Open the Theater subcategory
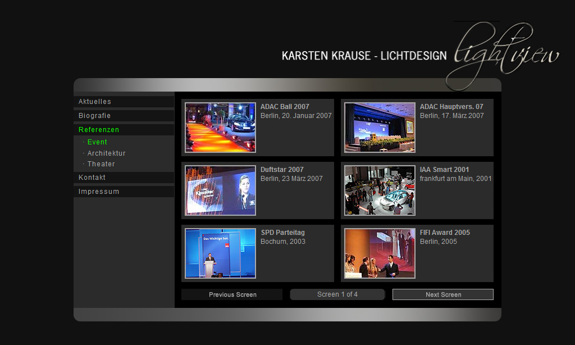The width and height of the screenshot is (575, 345). coord(101,164)
